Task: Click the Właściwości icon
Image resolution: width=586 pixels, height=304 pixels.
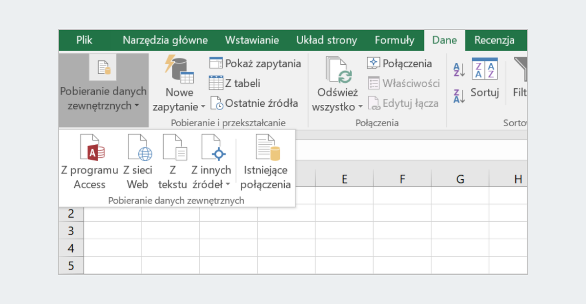Action: pyautogui.click(x=374, y=83)
